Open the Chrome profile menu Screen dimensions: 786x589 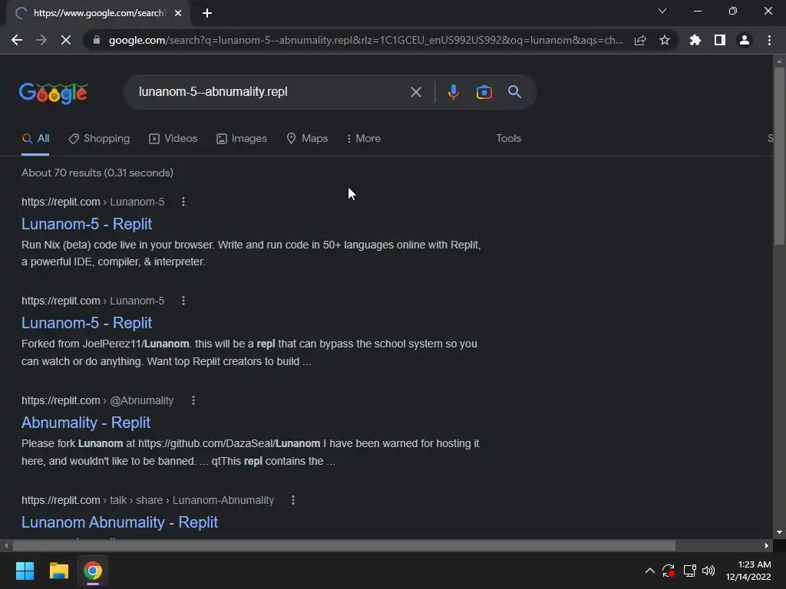[x=745, y=40]
